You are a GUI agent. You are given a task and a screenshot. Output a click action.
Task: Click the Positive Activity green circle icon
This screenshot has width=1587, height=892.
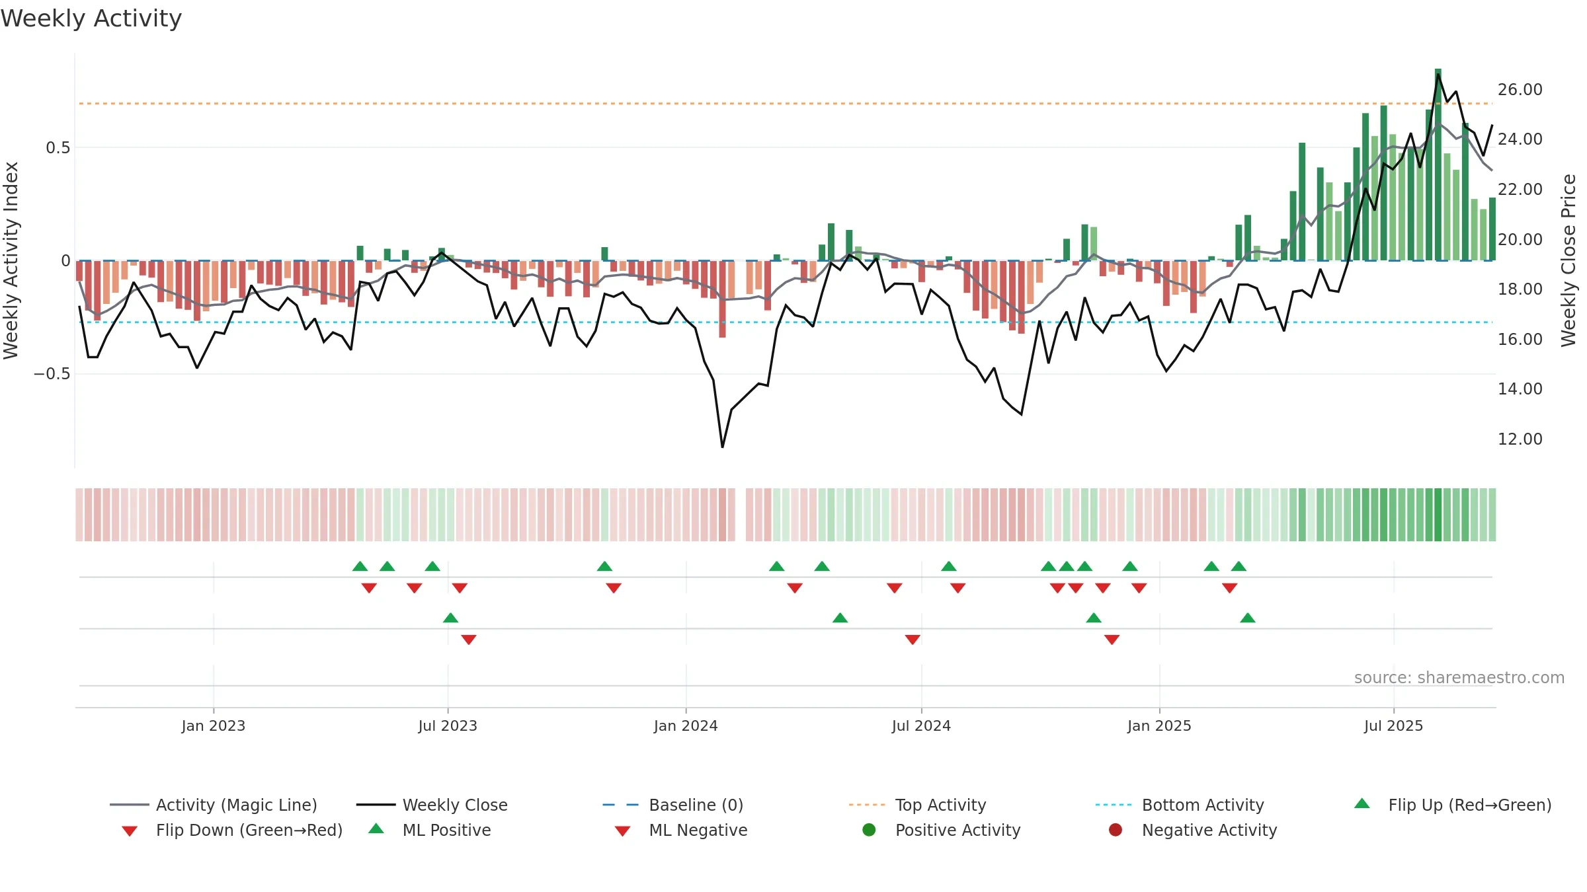pyautogui.click(x=869, y=829)
